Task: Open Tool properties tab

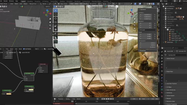Action: pos(162,52)
